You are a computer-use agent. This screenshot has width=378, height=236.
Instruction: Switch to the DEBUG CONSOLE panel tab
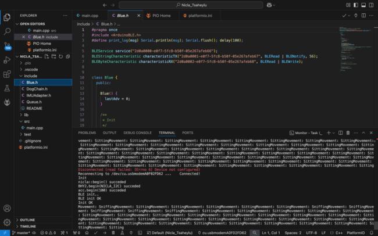(x=137, y=133)
